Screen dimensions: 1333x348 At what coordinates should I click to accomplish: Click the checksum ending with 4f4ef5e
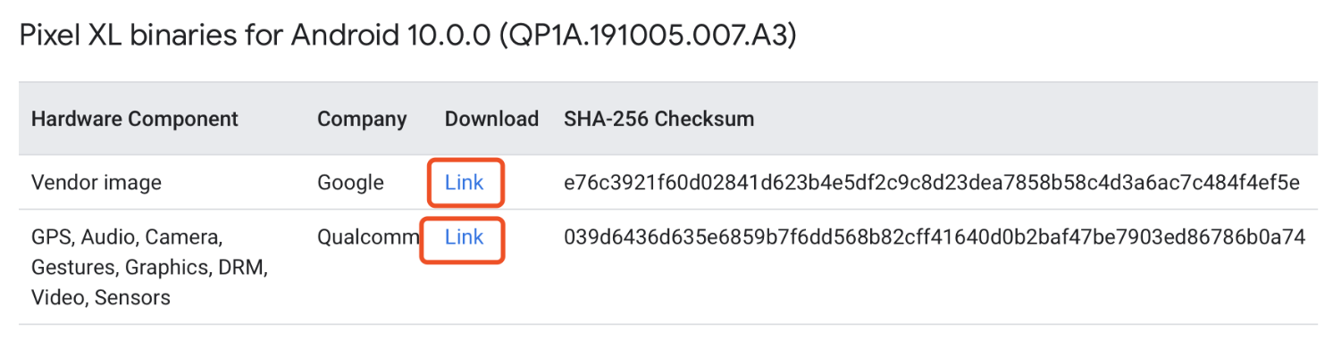pyautogui.click(x=932, y=183)
